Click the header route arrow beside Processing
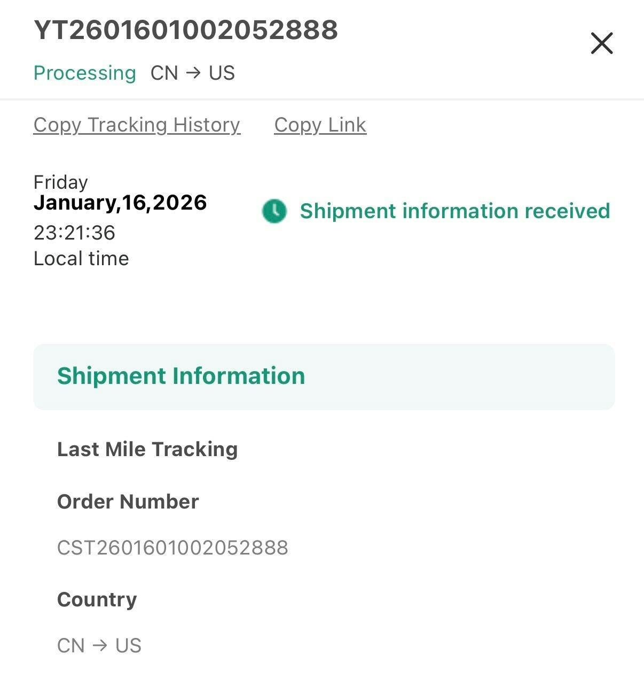Screen dimensions: 644x693 (x=193, y=73)
